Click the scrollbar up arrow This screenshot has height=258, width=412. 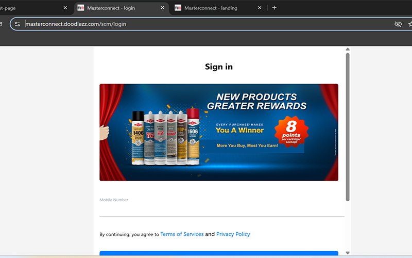click(x=348, y=49)
